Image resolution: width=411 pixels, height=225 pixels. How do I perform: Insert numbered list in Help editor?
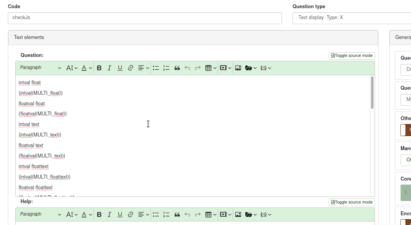pos(166,214)
